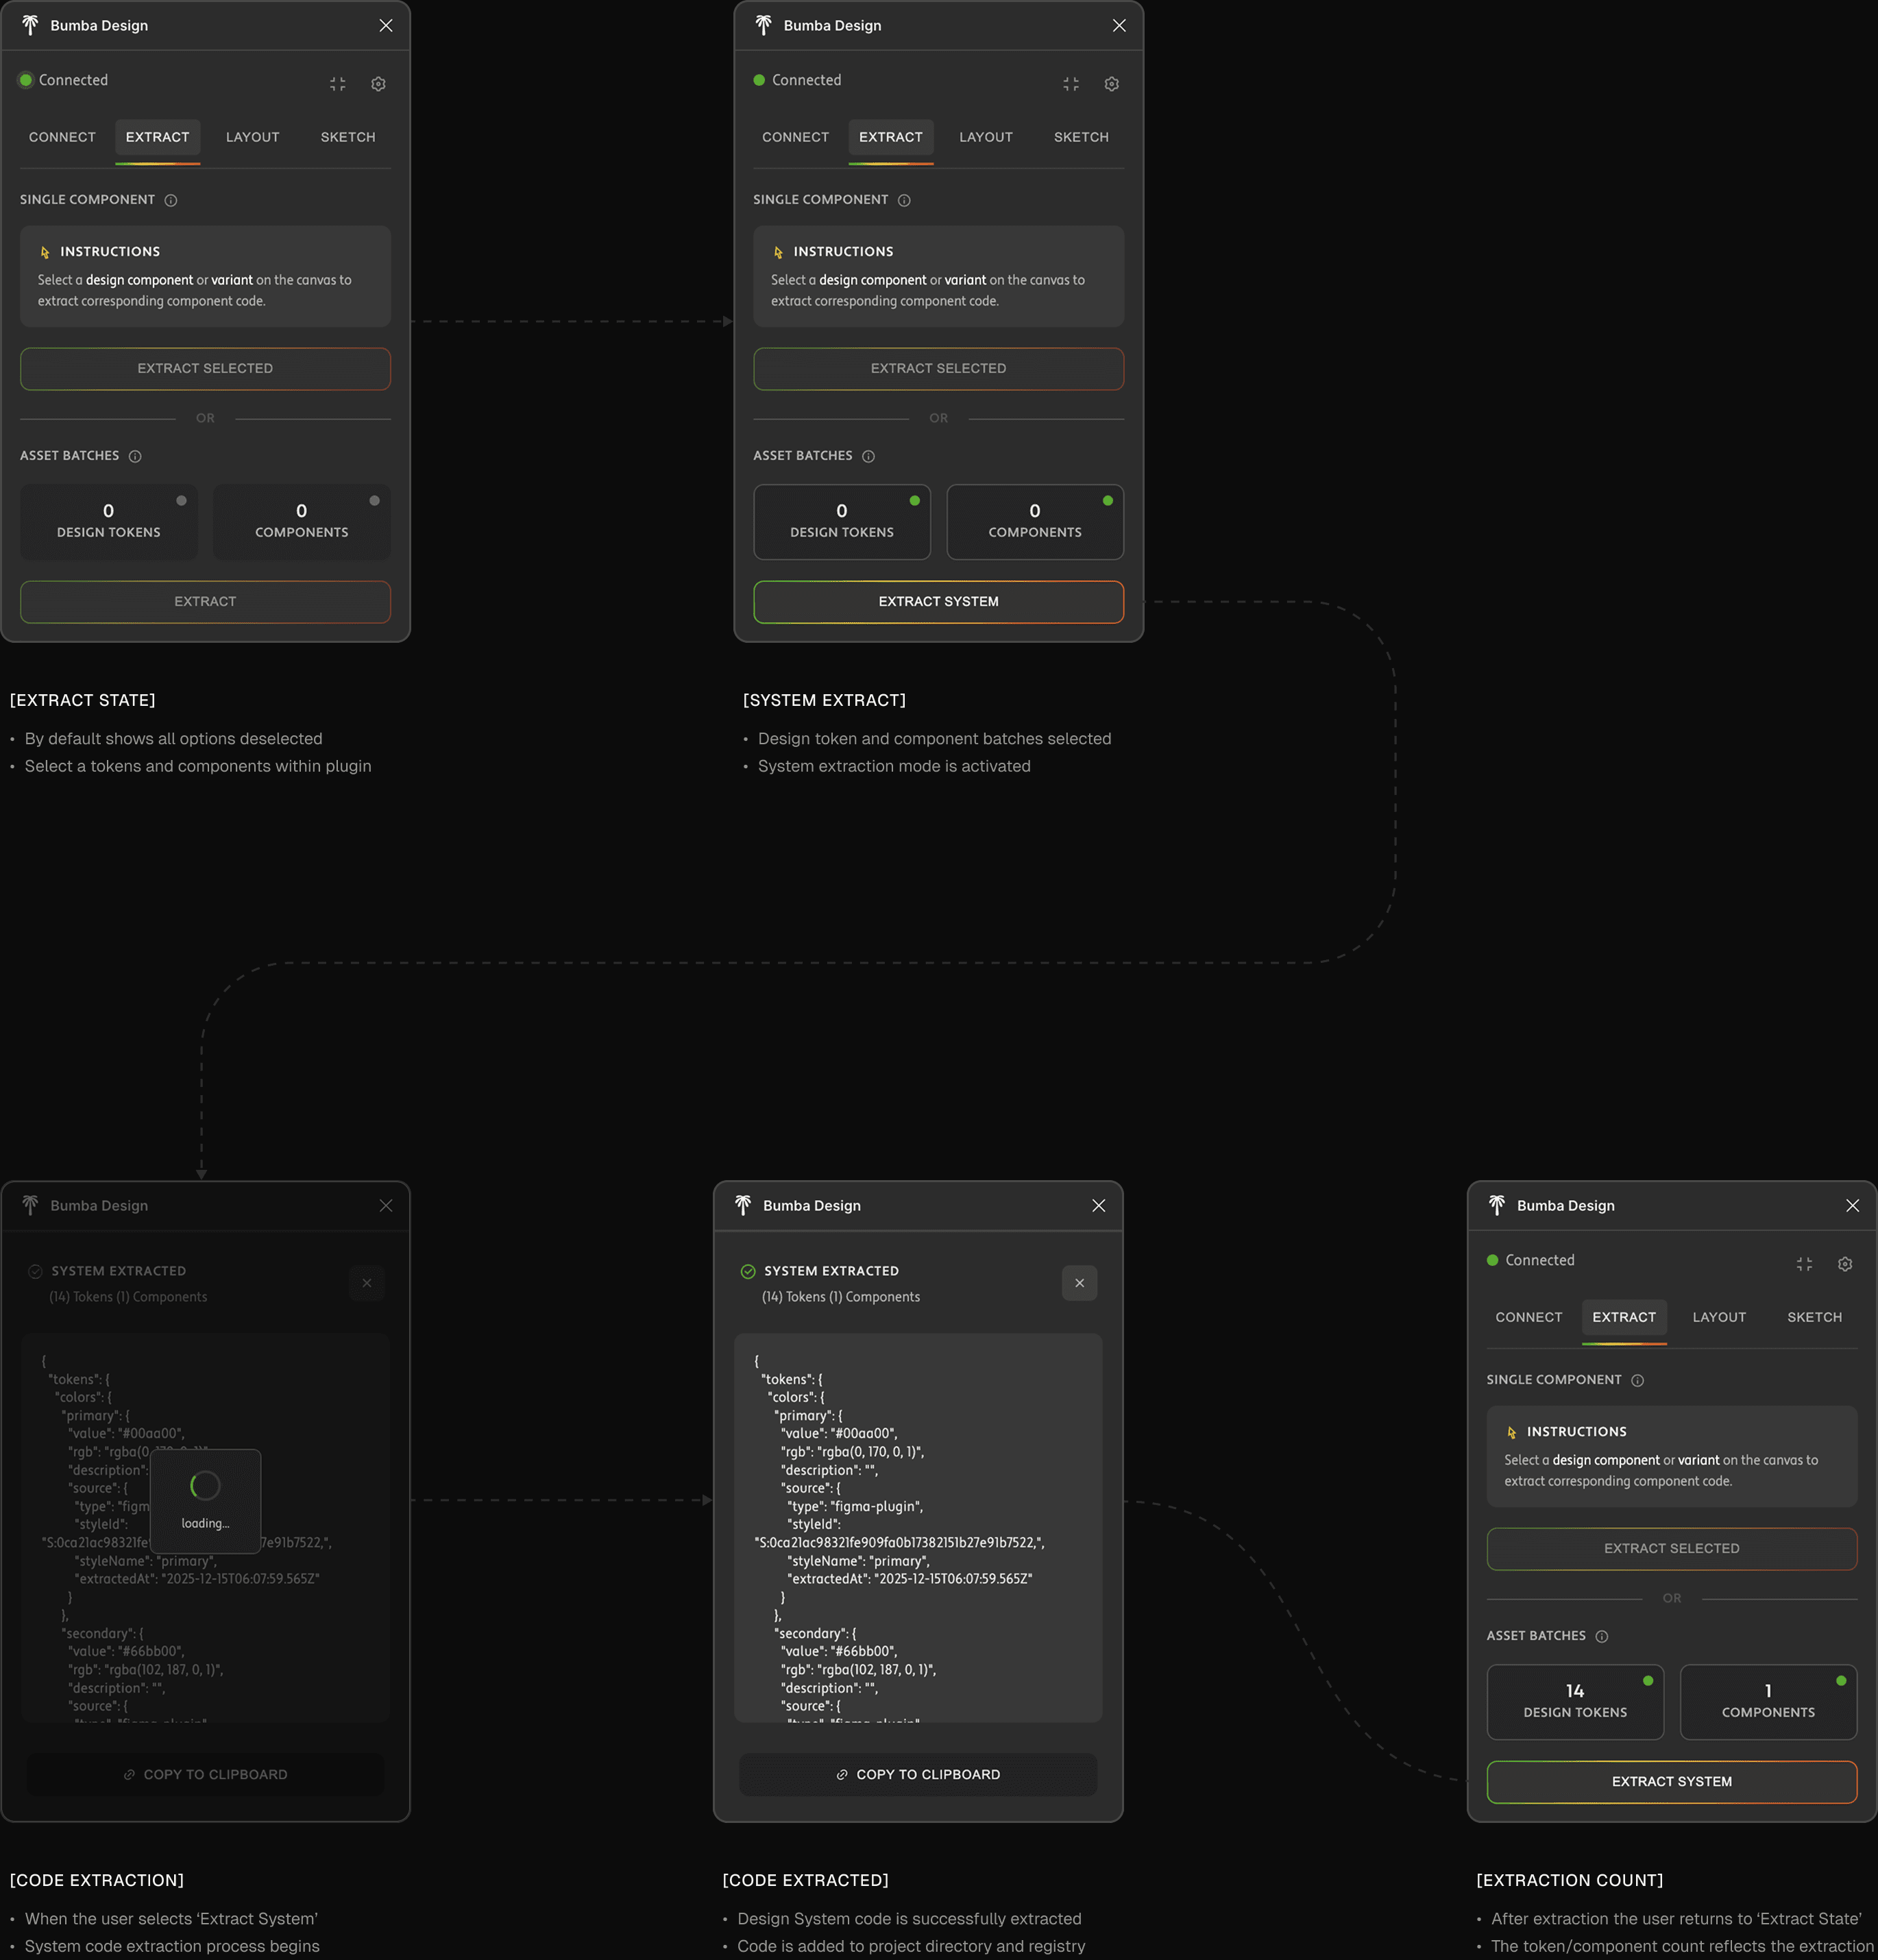1878x1960 pixels.
Task: Toggle the 1 Components batch card
Action: pyautogui.click(x=1767, y=1701)
